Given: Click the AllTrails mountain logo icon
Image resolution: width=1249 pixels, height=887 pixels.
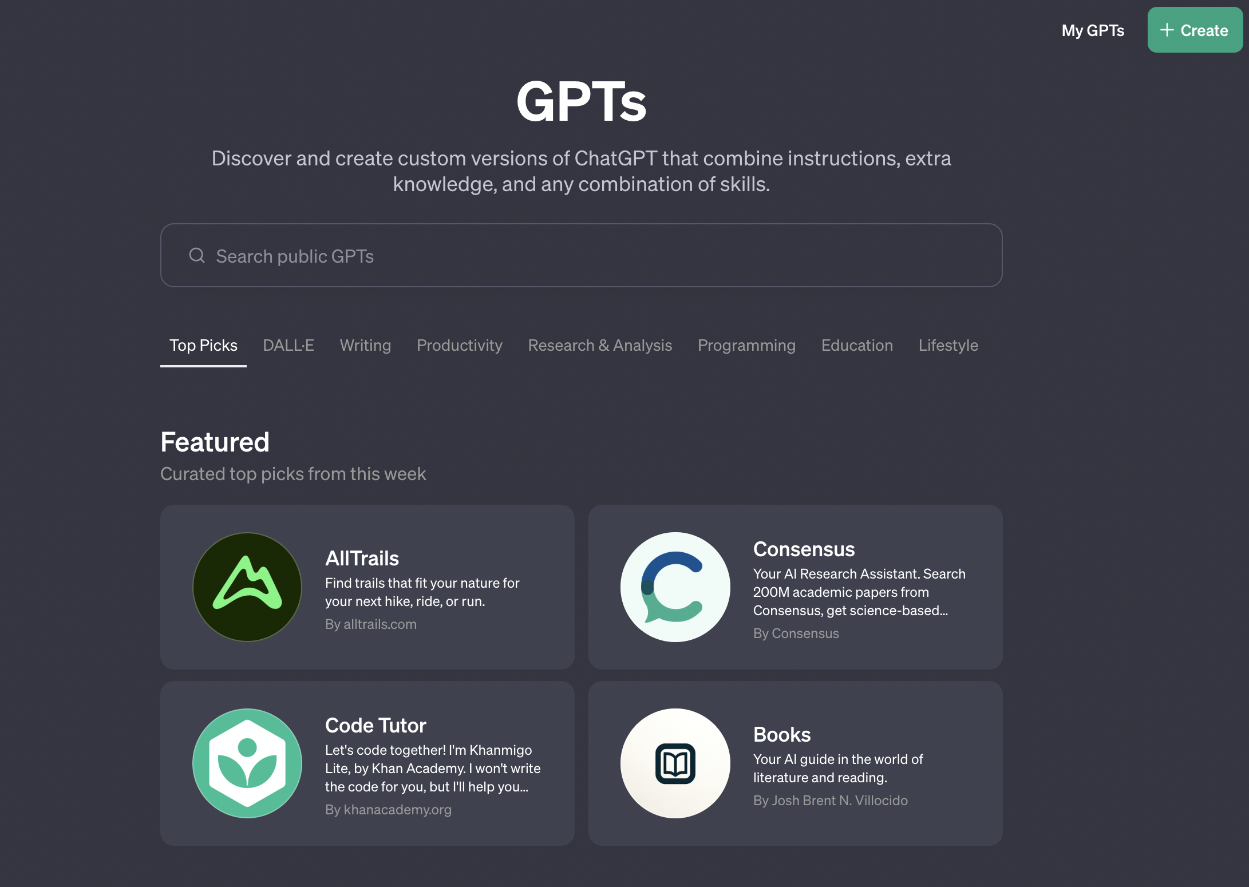Looking at the screenshot, I should 247,587.
